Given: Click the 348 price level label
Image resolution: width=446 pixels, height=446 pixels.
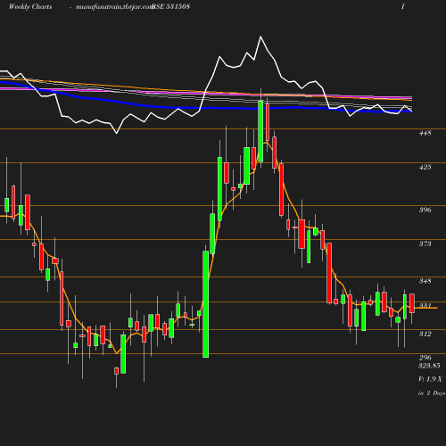Looking at the screenshot, I should (425, 281).
